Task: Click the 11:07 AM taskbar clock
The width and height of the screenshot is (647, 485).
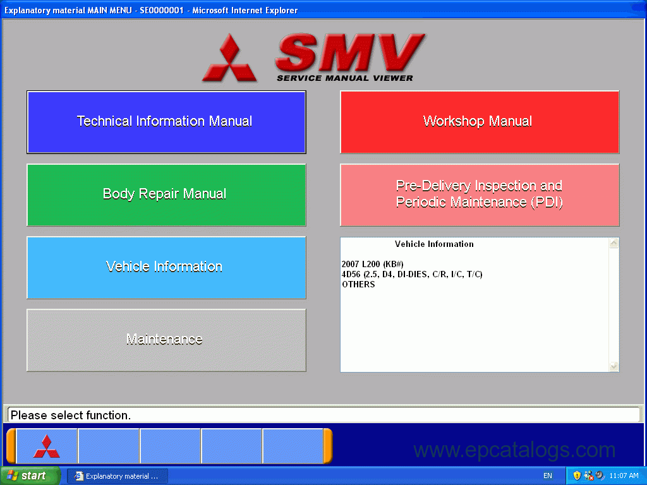Action: click(x=624, y=476)
